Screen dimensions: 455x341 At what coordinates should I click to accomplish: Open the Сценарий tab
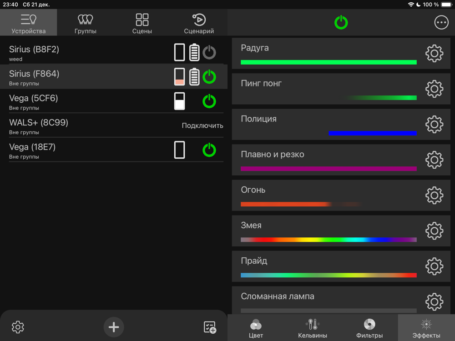click(199, 23)
